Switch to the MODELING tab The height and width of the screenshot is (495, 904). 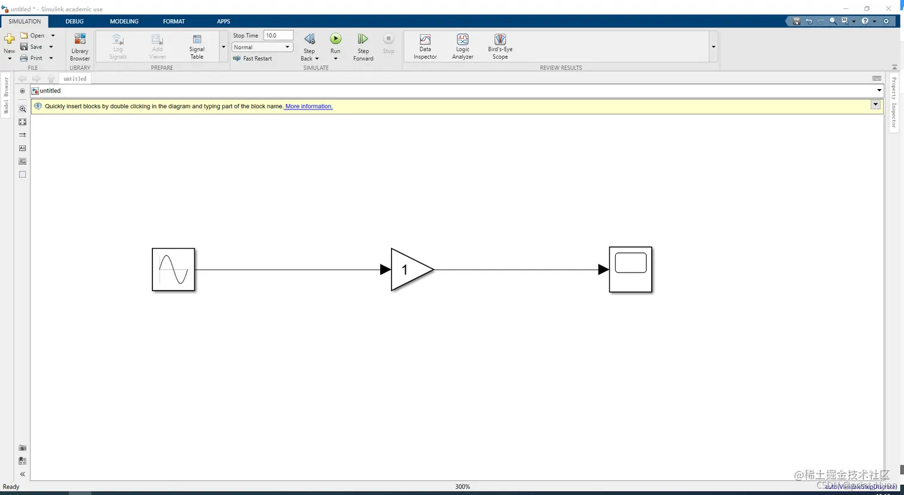[124, 22]
